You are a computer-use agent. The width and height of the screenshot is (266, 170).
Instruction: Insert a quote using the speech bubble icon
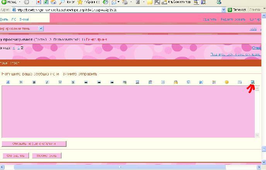pyautogui.click(x=188, y=82)
